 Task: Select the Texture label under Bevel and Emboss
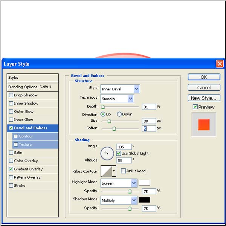[x=25, y=144]
